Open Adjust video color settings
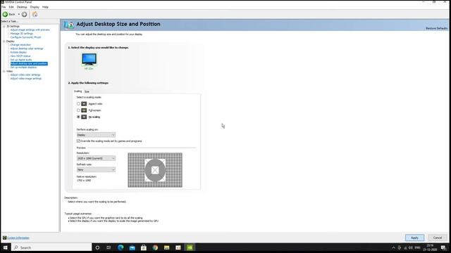This screenshot has width=451, height=253. [25, 75]
